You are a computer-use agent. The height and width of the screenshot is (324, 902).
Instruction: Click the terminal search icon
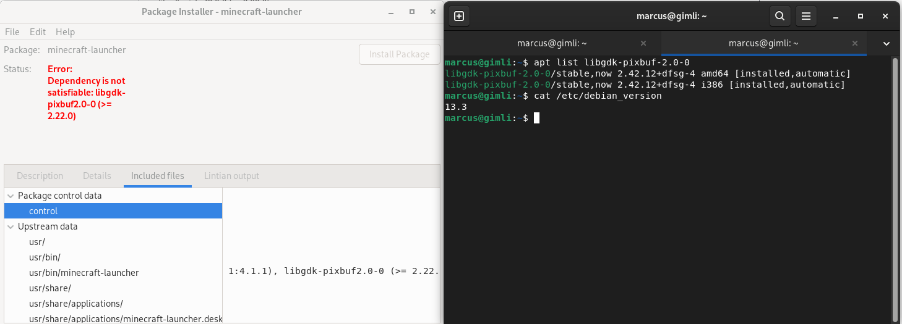[780, 16]
